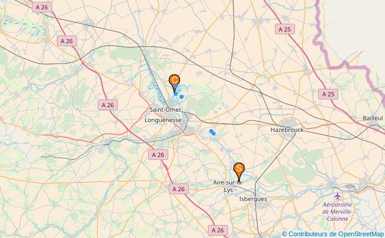385x238 pixels.
Task: Select the orange S marker pin
Action: click(239, 170)
